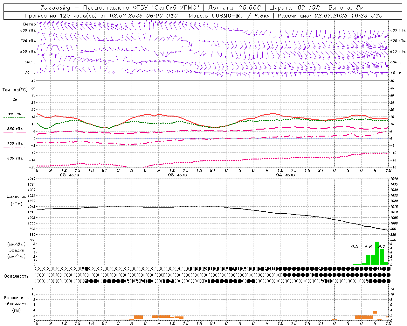
Task: Select the calculation time 02.07.2025 10:39 UTC
Action: [348, 16]
